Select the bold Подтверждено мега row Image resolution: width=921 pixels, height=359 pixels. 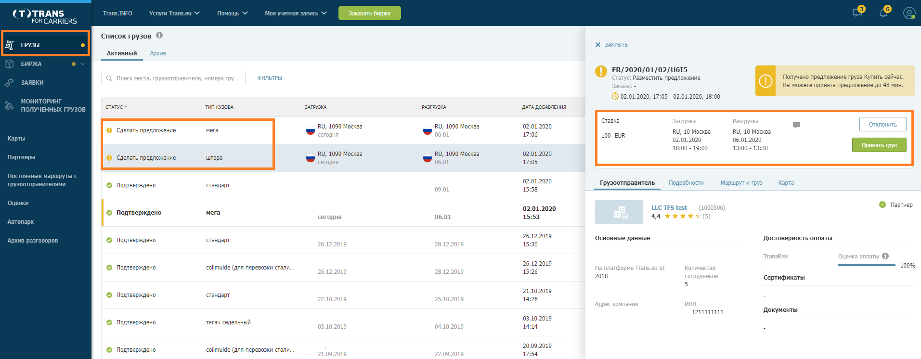[343, 213]
